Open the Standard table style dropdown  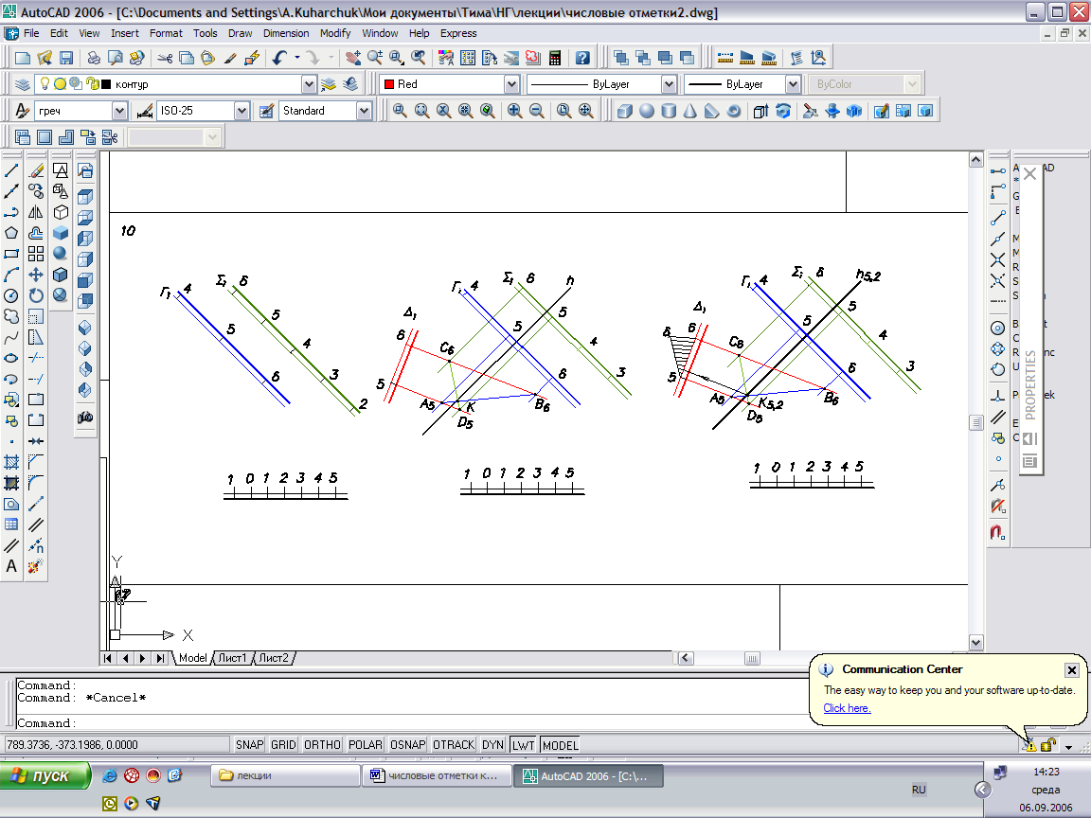364,111
